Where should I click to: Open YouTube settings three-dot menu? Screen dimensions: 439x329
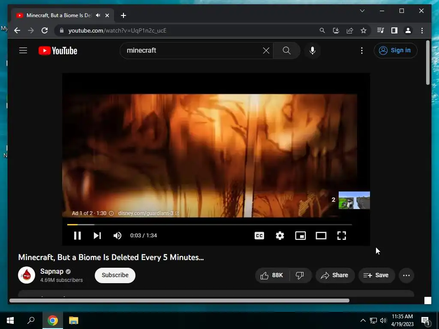(x=362, y=51)
